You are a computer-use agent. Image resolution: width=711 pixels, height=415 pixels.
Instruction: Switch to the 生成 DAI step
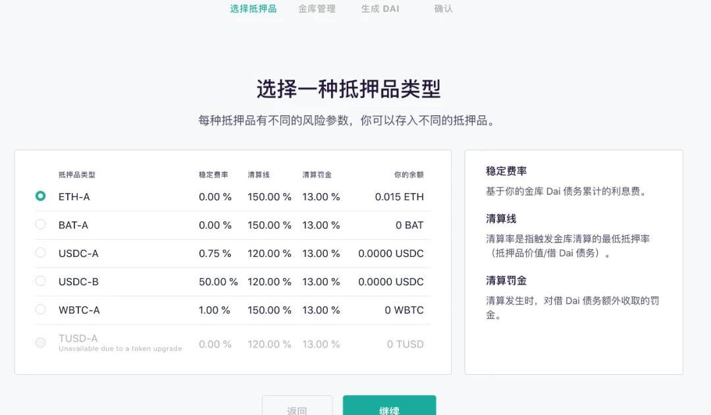(380, 9)
